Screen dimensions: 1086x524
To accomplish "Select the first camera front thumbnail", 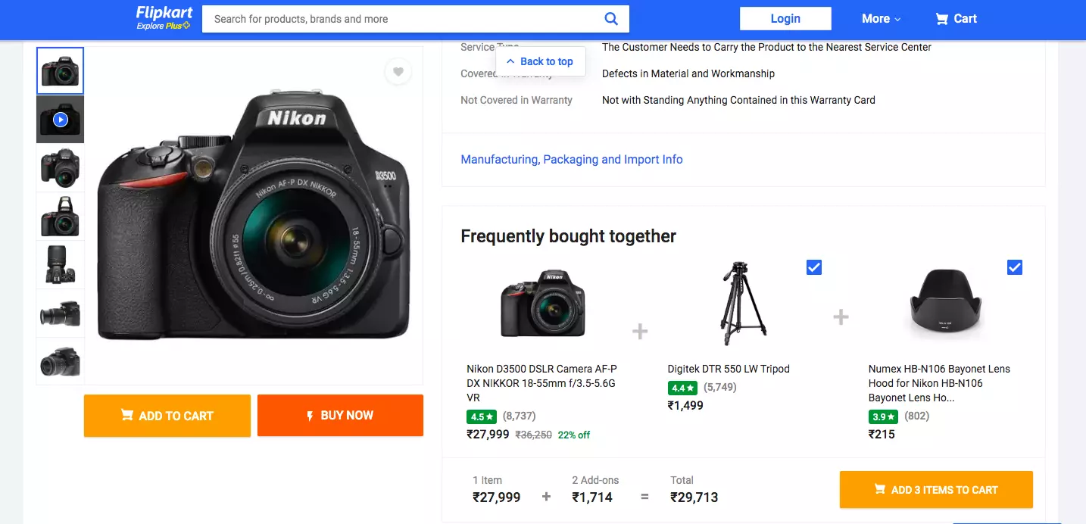I will pos(61,71).
